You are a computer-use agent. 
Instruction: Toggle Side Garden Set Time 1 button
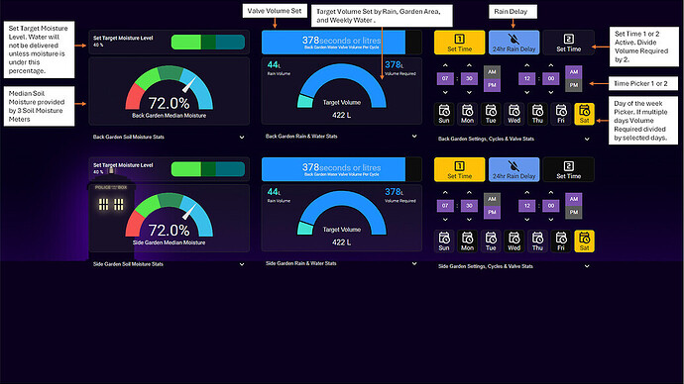click(459, 170)
